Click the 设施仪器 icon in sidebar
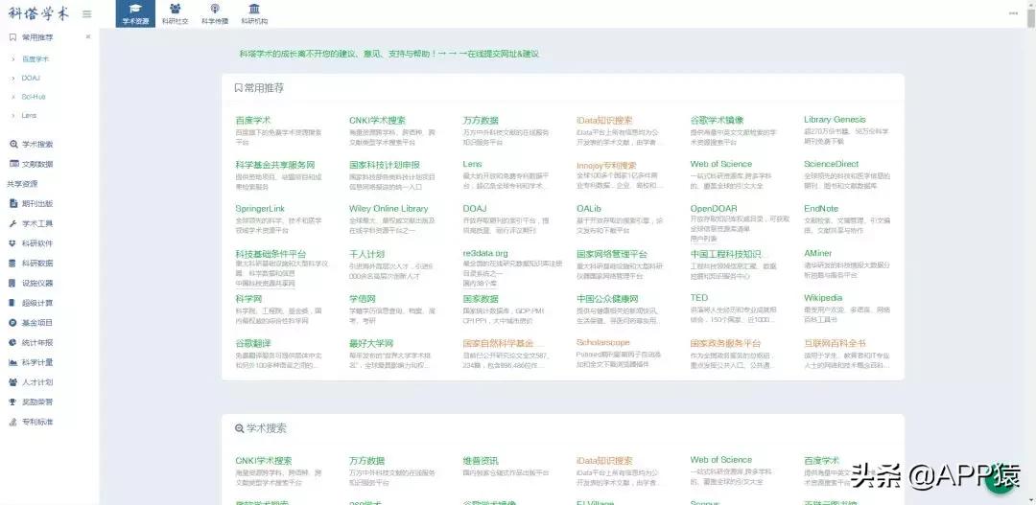Screen dimensions: 1036x505 pos(13,284)
